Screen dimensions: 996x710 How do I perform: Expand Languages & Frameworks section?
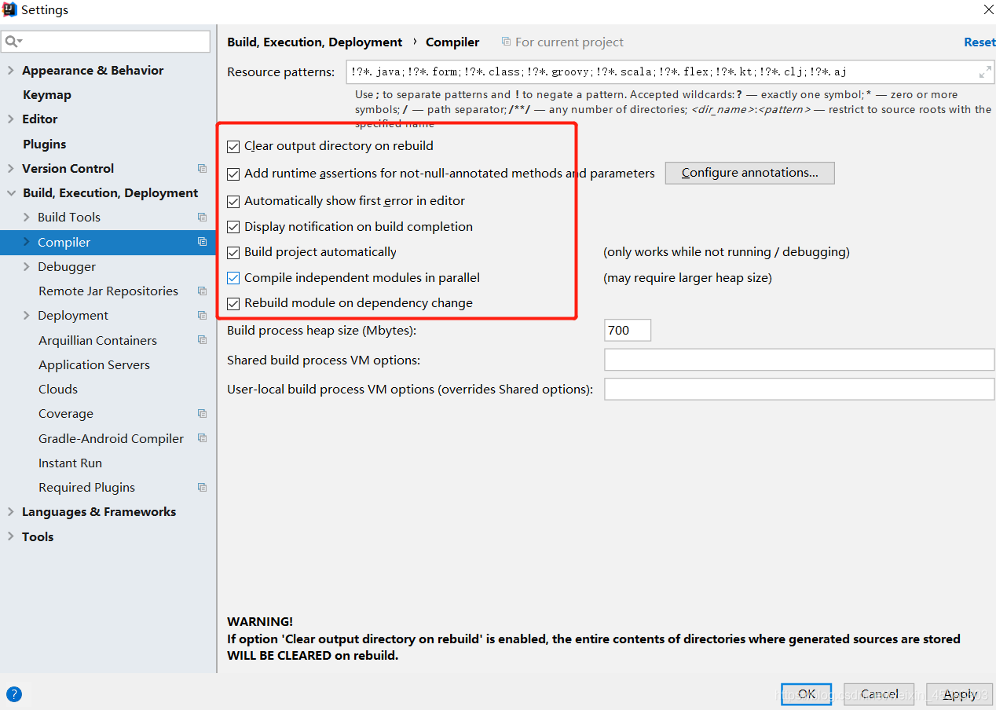(10, 511)
